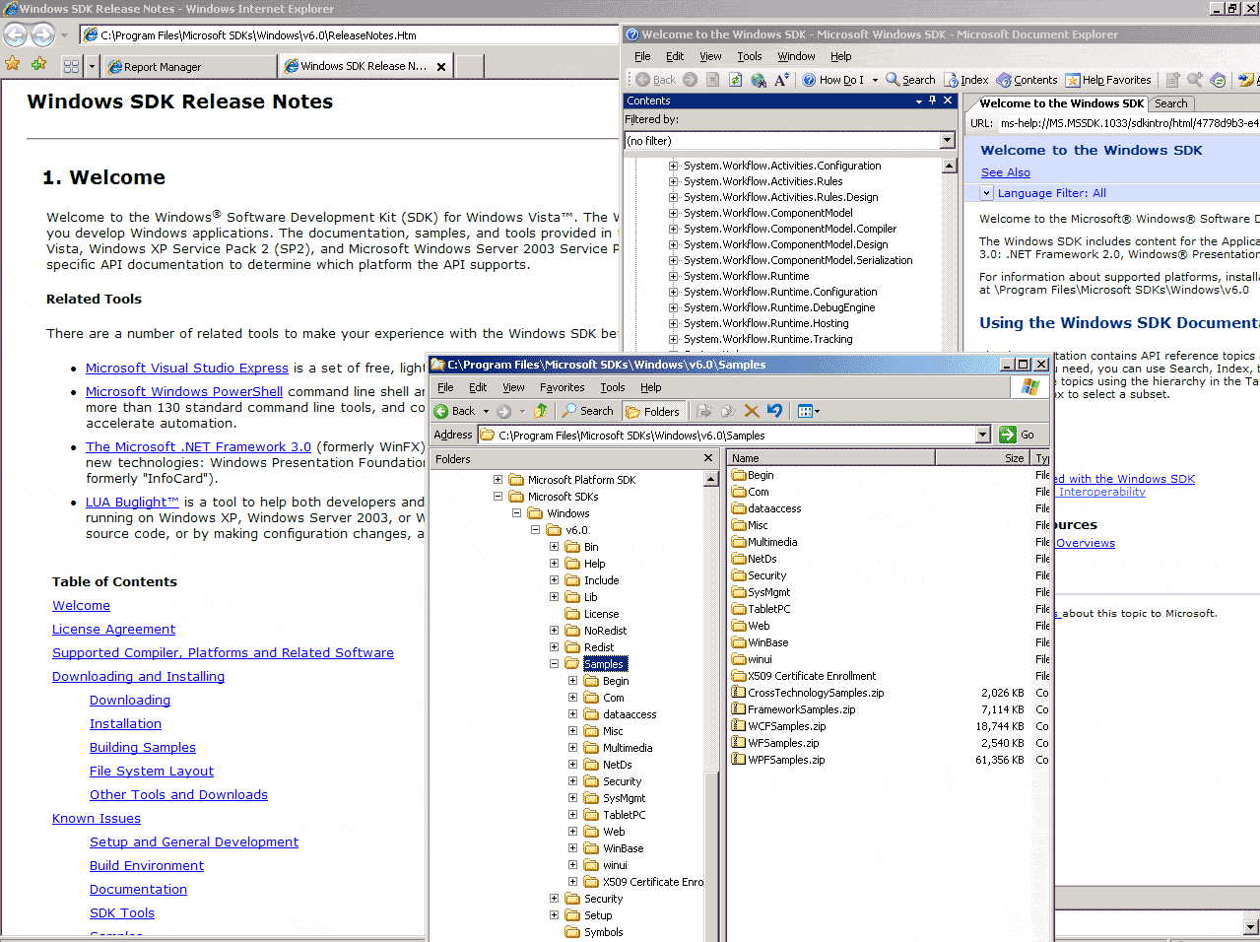This screenshot has width=1260, height=942.
Task: Click the Undo arrow icon in Explorer toolbar
Action: coord(775,411)
